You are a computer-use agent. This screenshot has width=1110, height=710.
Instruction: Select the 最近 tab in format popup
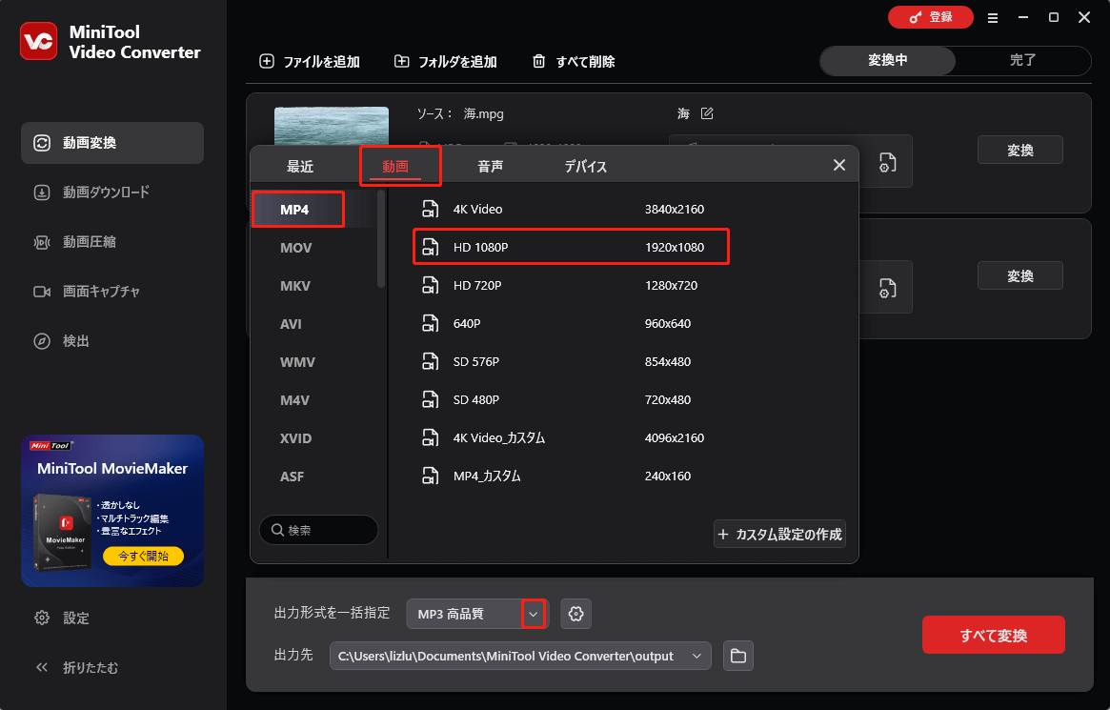(x=300, y=167)
